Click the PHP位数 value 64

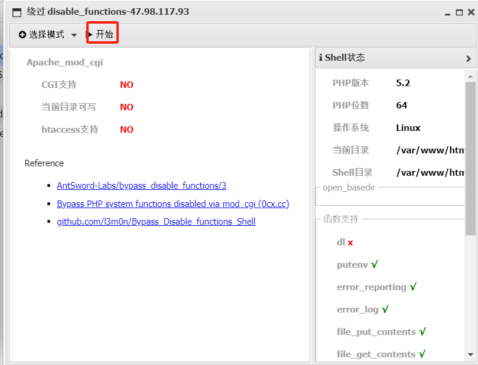[401, 105]
